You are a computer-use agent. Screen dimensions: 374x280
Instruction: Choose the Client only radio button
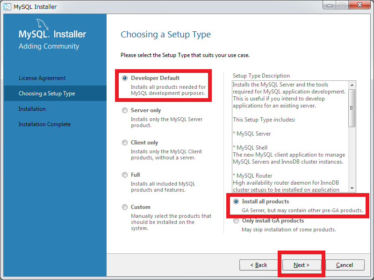tap(125, 143)
